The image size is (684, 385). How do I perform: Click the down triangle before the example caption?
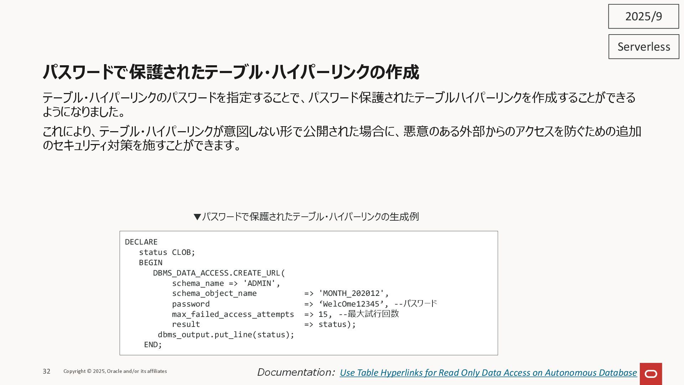pos(197,217)
